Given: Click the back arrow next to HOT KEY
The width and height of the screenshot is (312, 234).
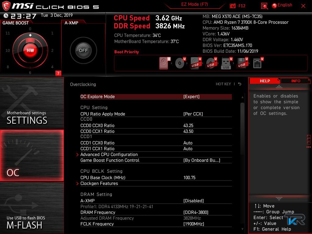Looking at the screenshot, I should [240, 84].
